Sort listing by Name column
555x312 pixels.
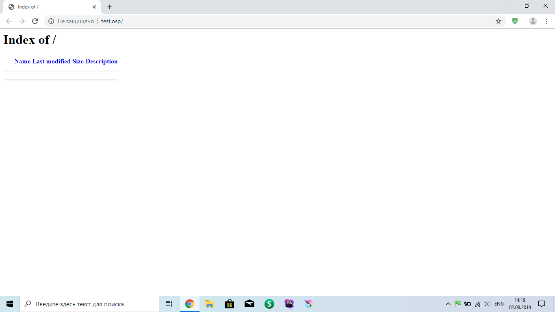pos(22,61)
